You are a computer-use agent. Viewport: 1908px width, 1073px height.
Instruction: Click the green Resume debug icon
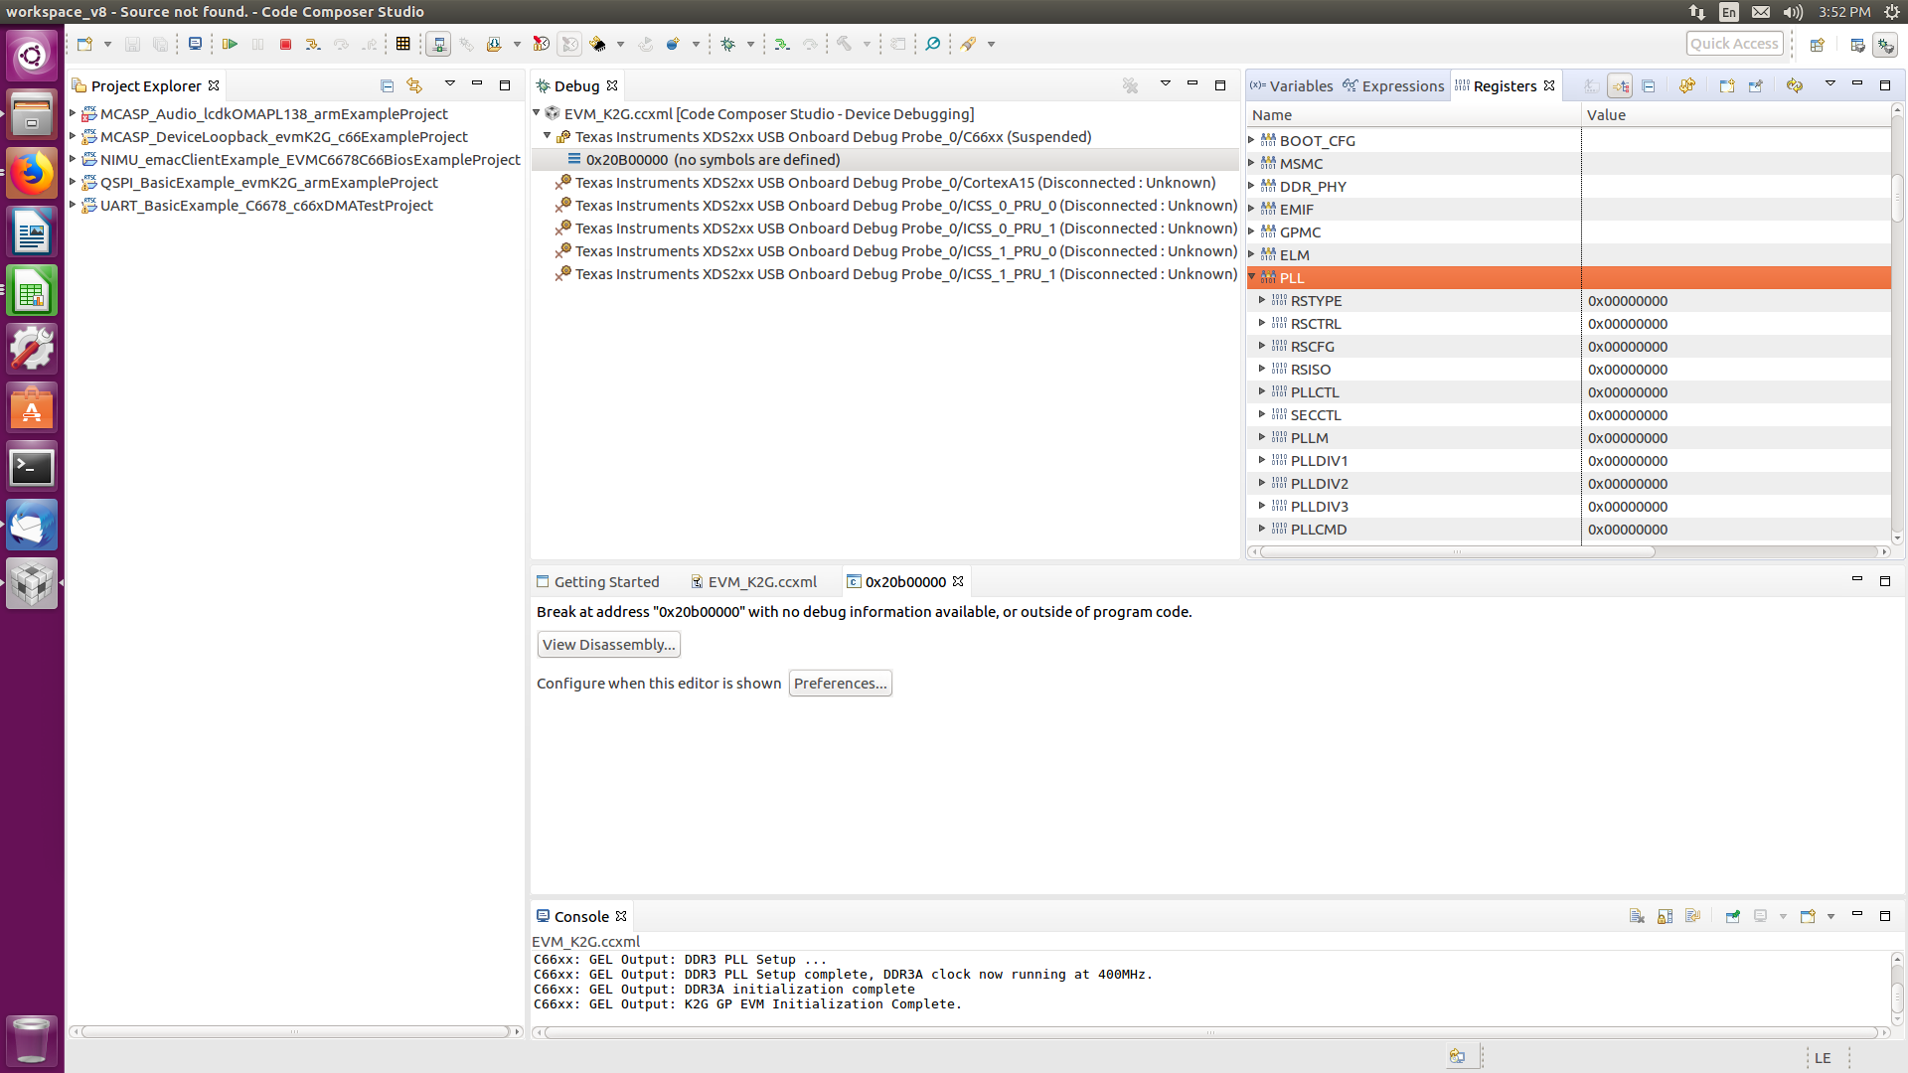tap(230, 45)
